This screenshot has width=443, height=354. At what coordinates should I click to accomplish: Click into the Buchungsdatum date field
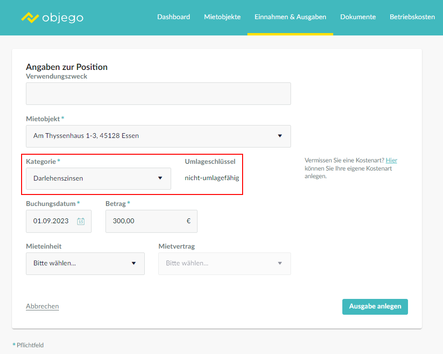(58, 221)
